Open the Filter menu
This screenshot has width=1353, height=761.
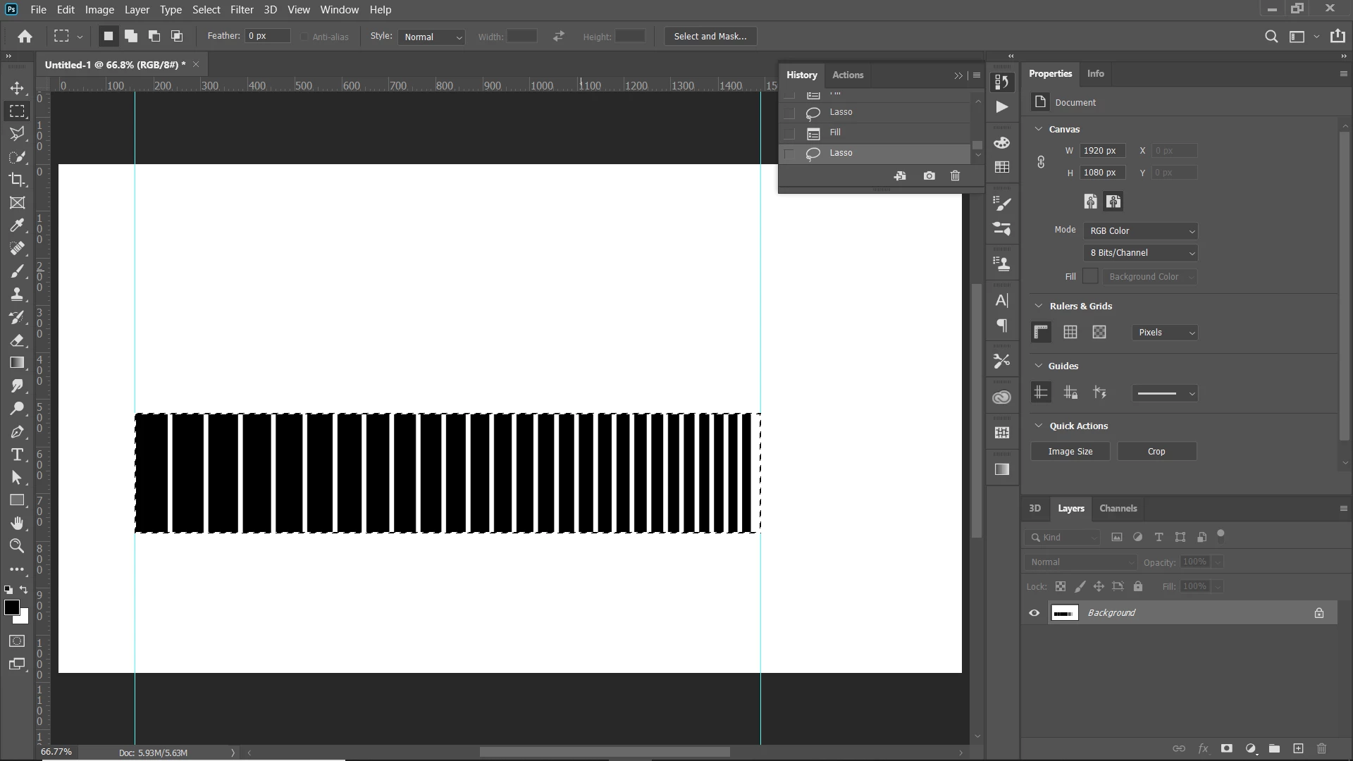pyautogui.click(x=241, y=10)
